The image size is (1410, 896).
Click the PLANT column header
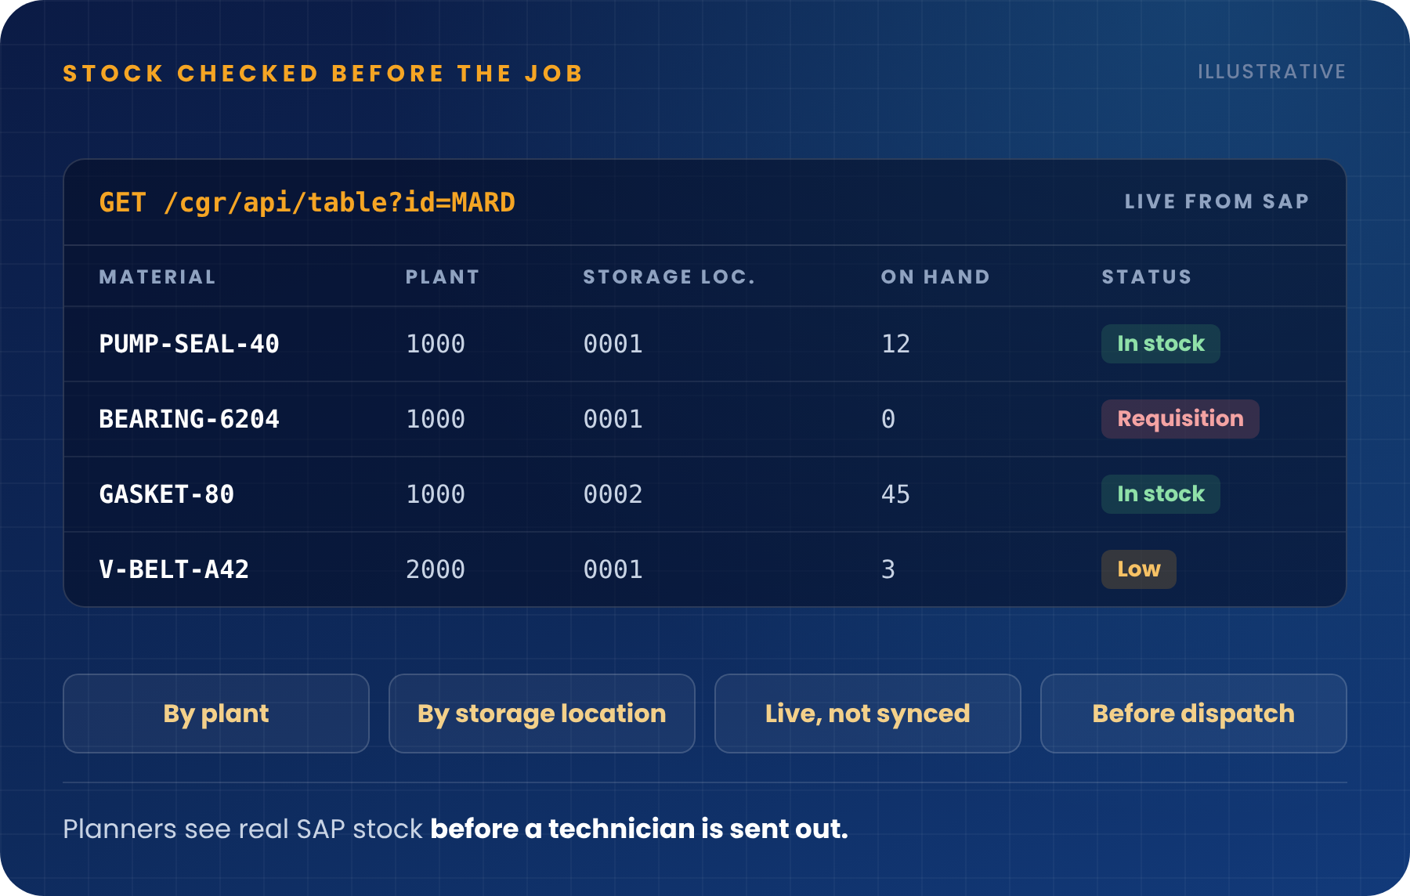(442, 277)
